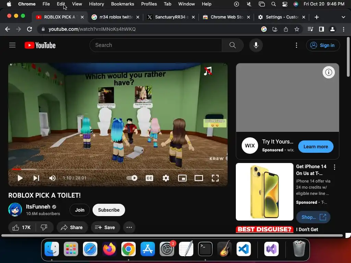The height and width of the screenshot is (263, 351).
Task: Switch to the Settings tab
Action: [282, 17]
